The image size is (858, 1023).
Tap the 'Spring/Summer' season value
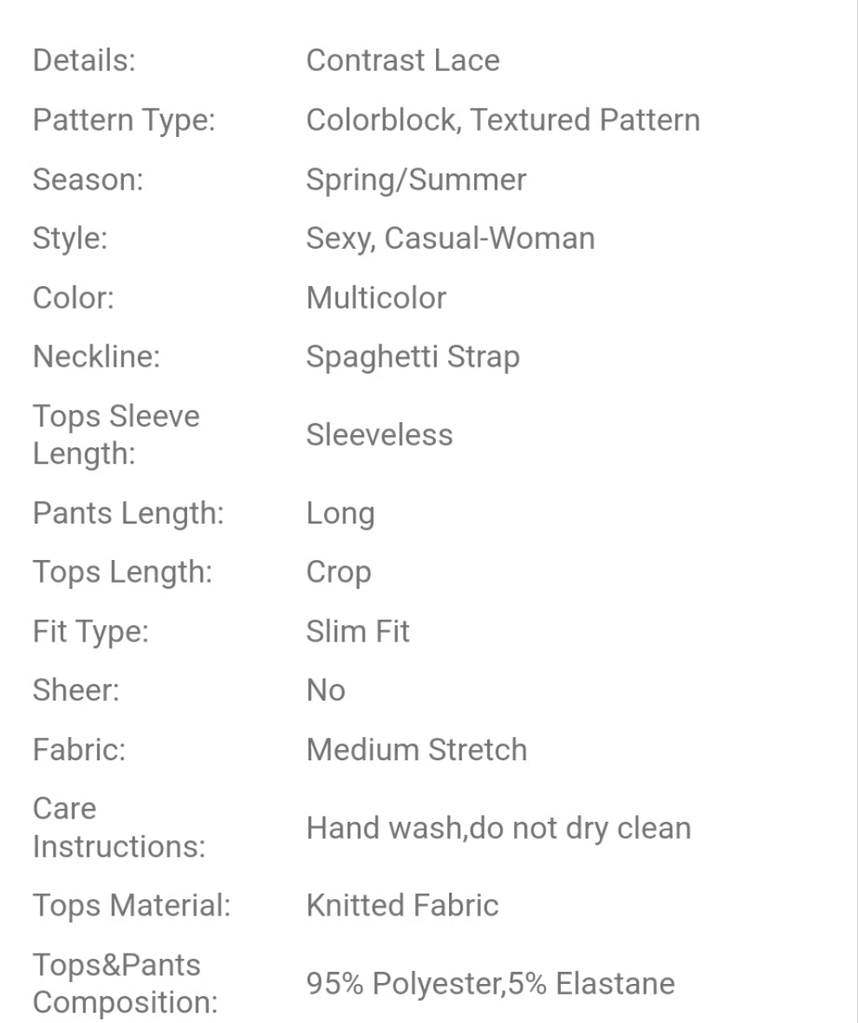coord(416,180)
